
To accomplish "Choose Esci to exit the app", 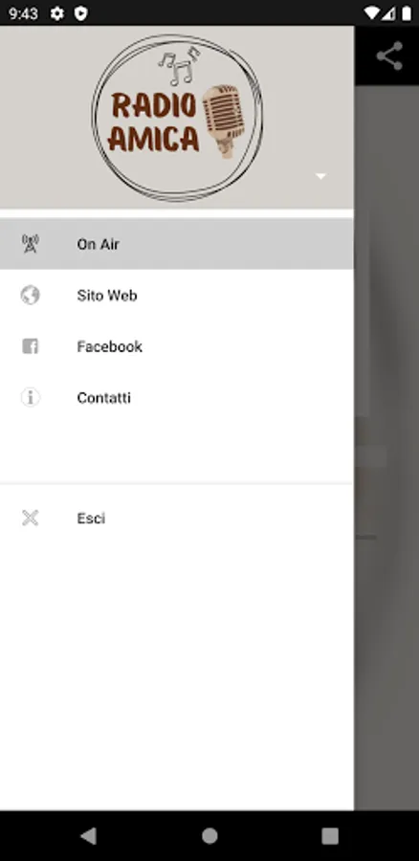I will (x=177, y=518).
